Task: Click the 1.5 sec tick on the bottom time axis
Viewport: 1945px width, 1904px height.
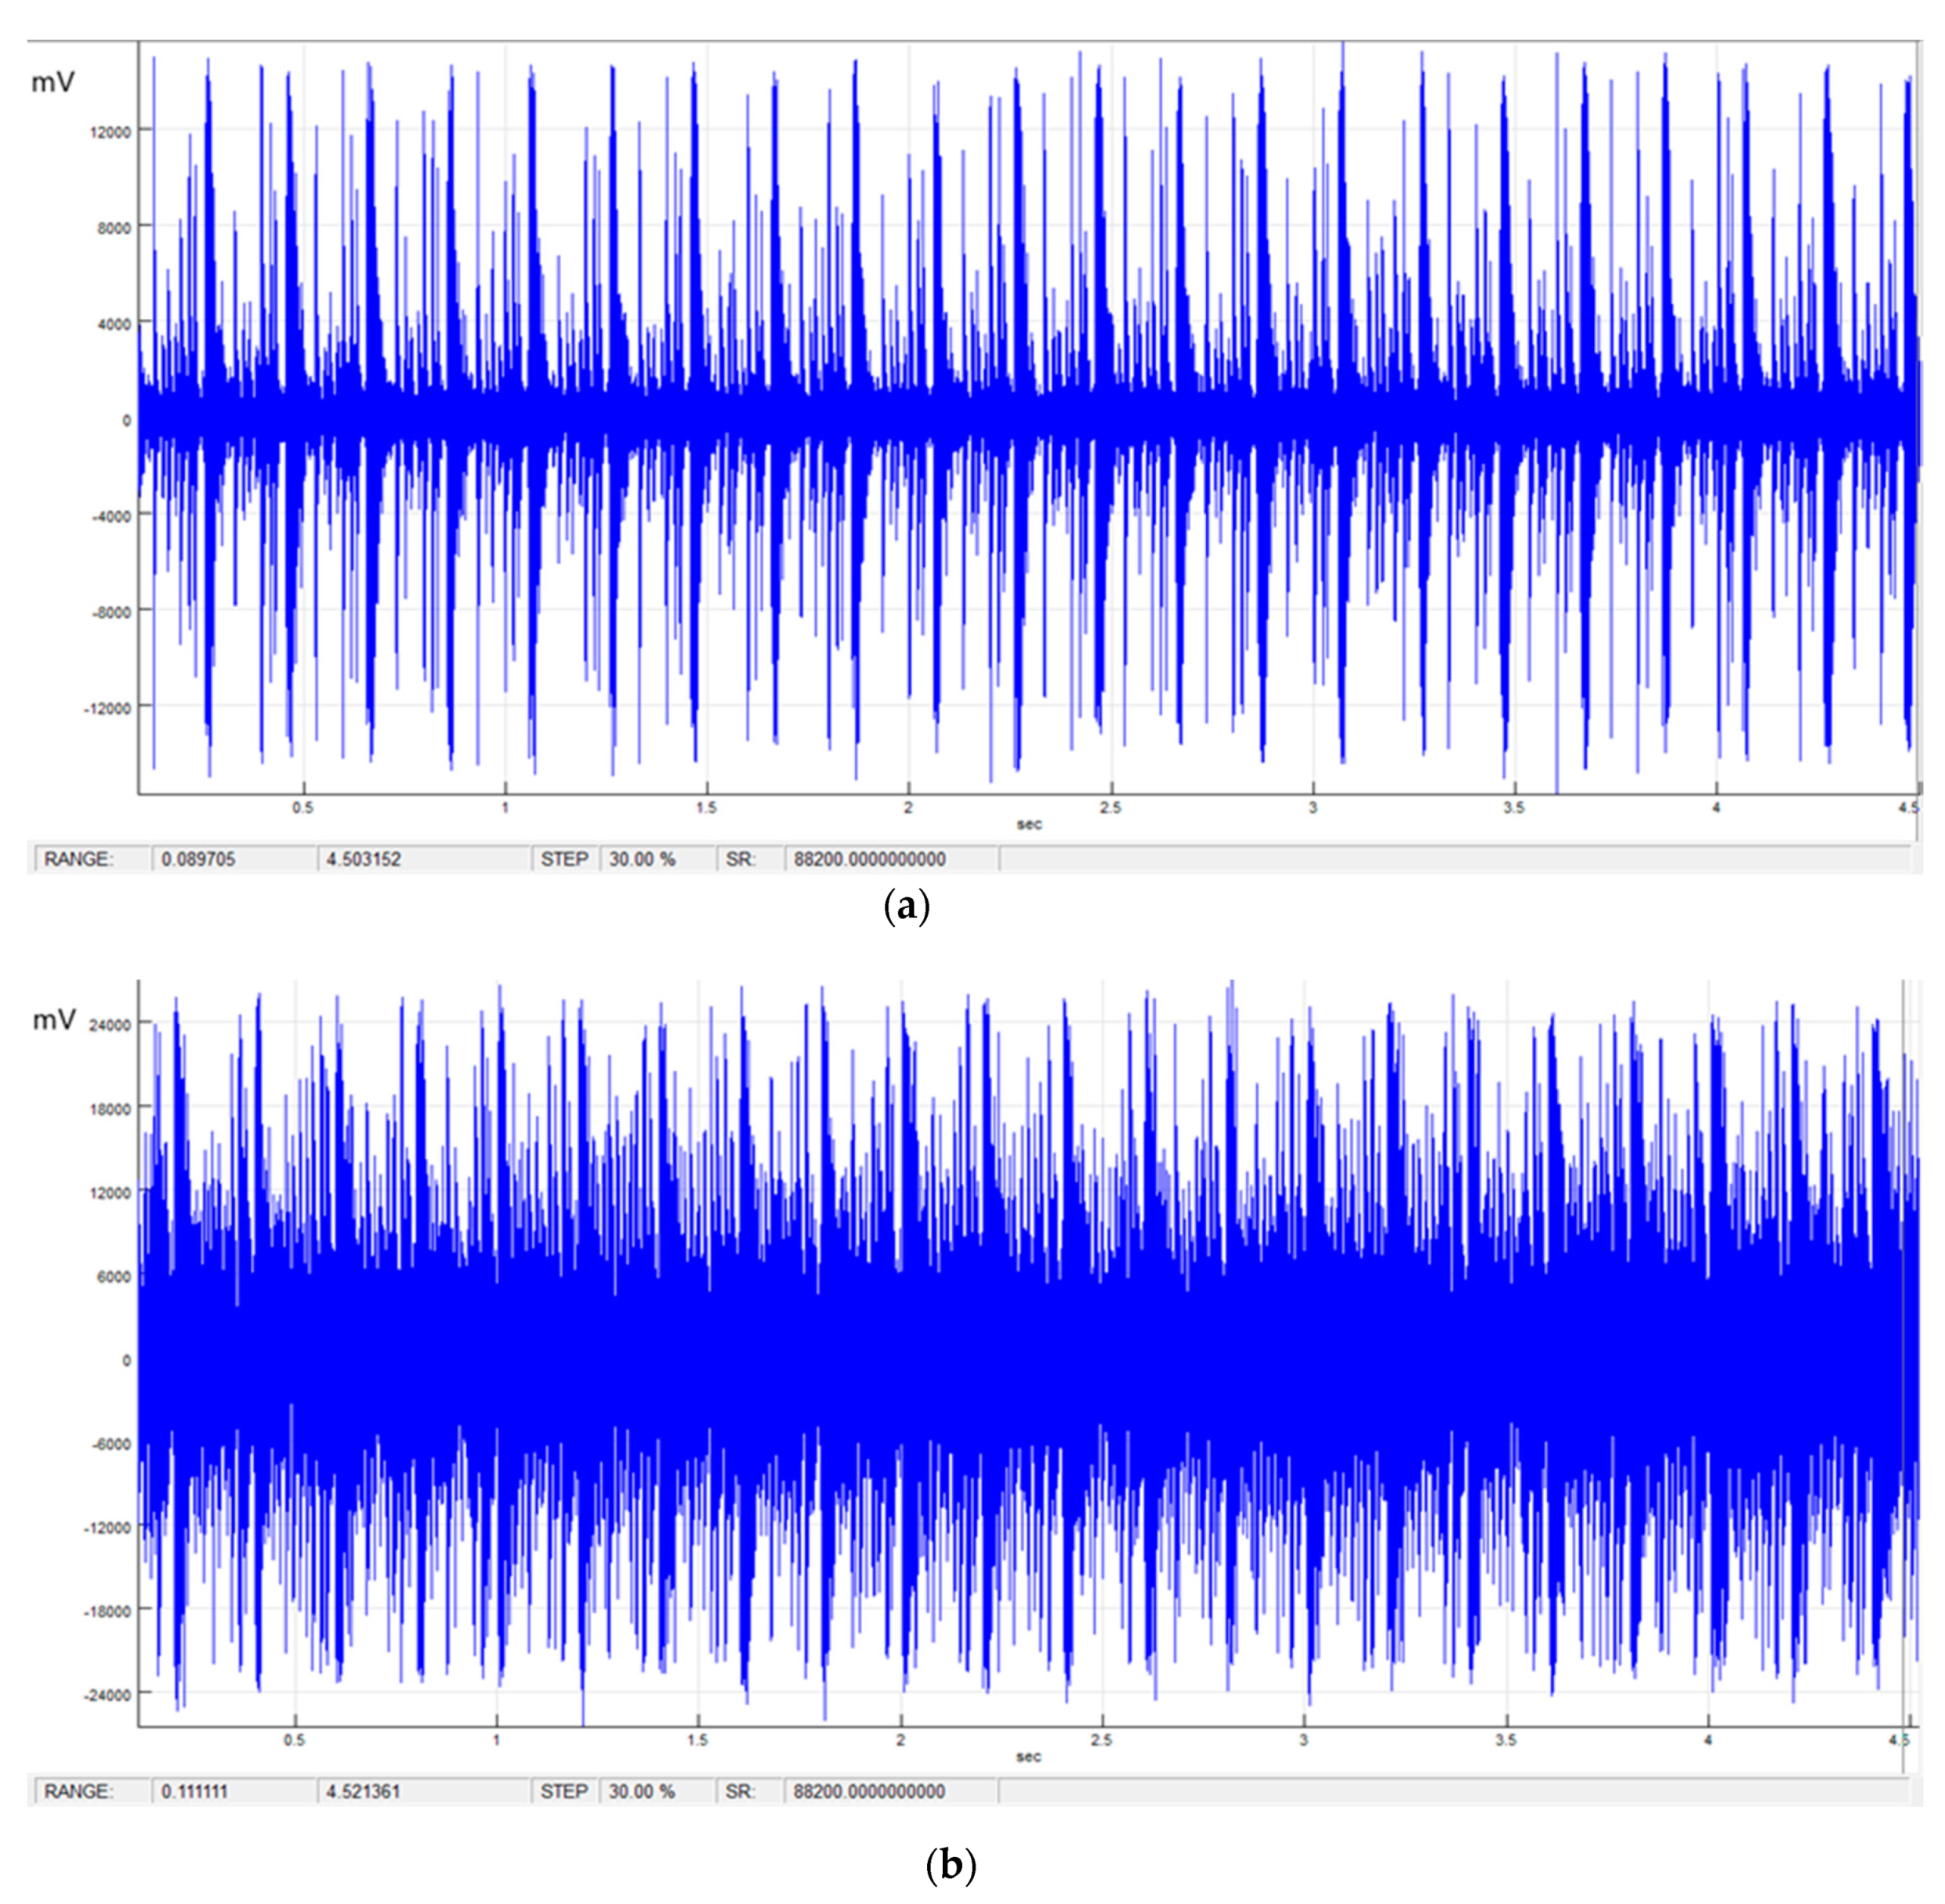Action: pos(698,1740)
